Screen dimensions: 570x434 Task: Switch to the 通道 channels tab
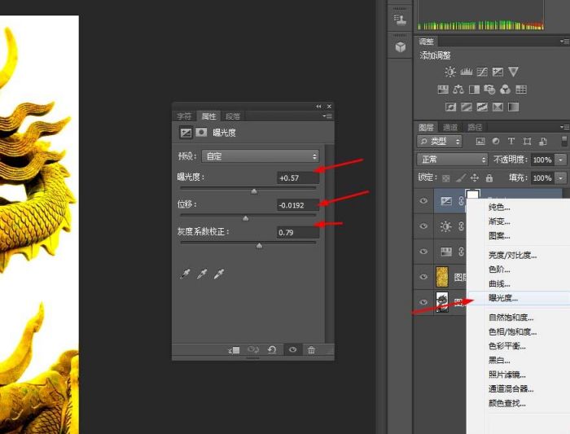click(450, 127)
